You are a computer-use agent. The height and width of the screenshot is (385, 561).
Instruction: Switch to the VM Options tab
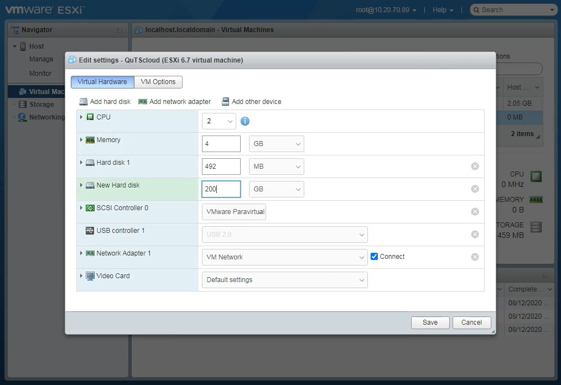click(158, 82)
